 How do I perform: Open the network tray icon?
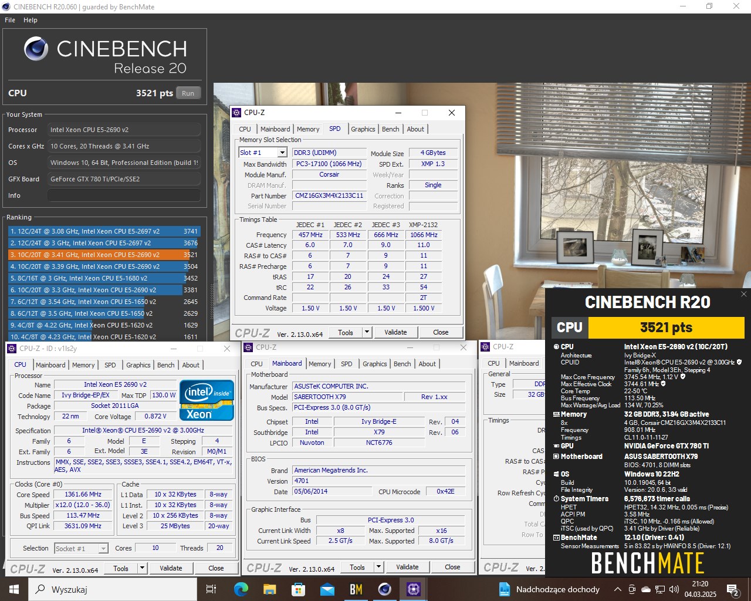coord(660,589)
